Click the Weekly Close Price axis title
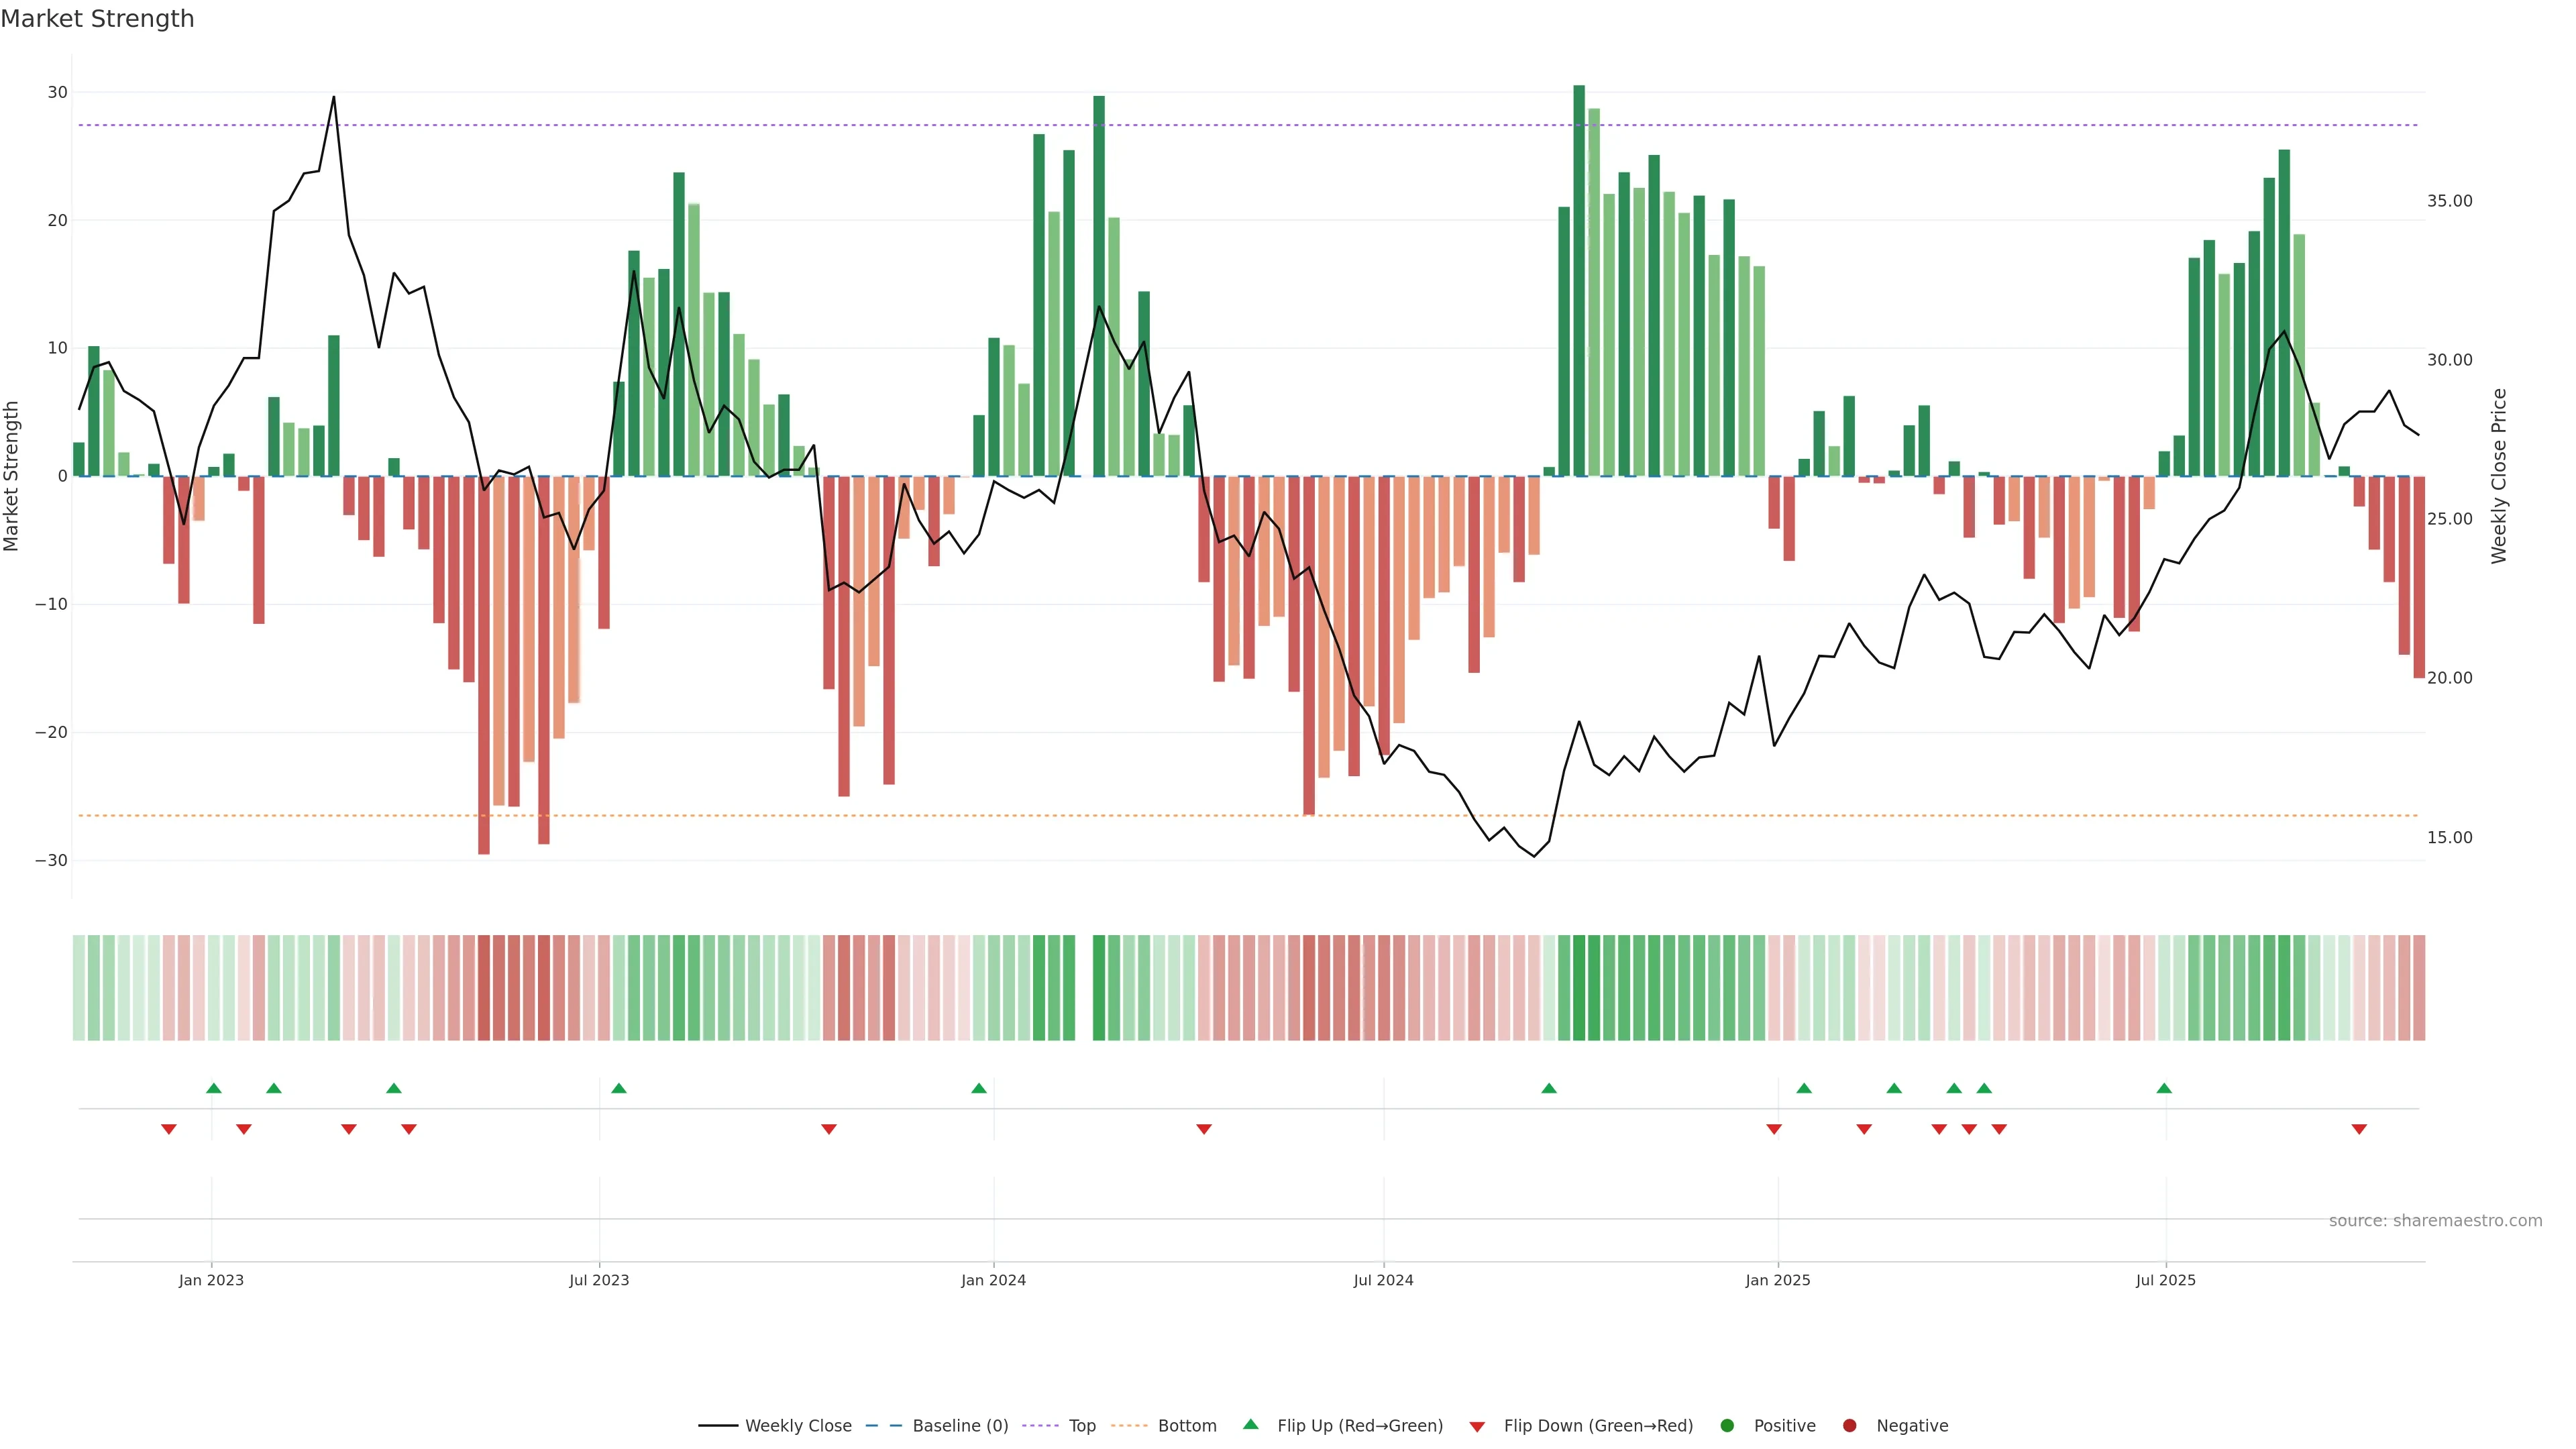 (2499, 476)
